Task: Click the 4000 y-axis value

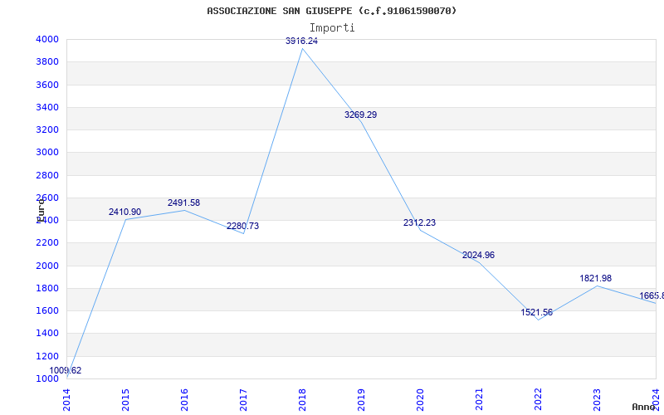Action: (x=46, y=39)
